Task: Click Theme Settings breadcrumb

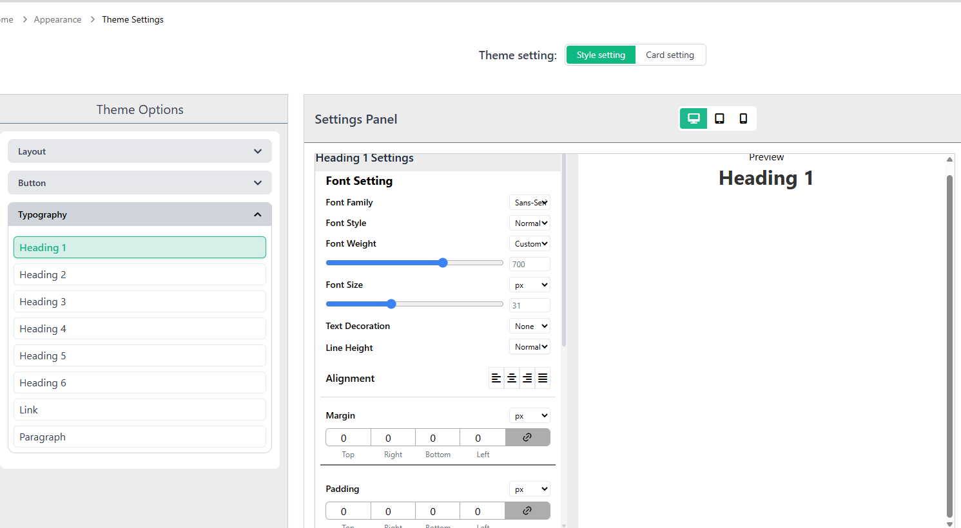Action: (133, 19)
